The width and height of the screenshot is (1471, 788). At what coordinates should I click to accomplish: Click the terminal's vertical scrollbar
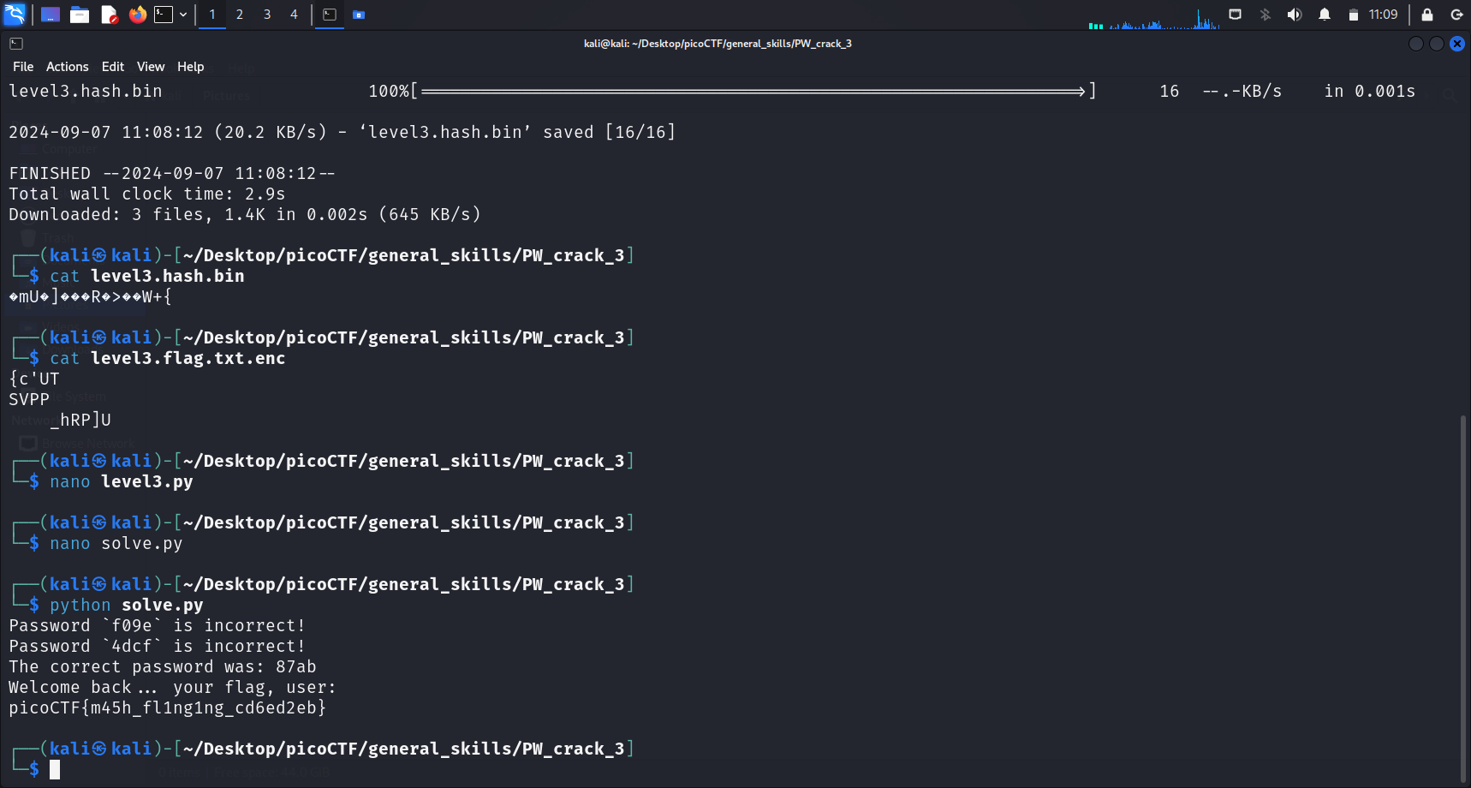coord(1462,598)
